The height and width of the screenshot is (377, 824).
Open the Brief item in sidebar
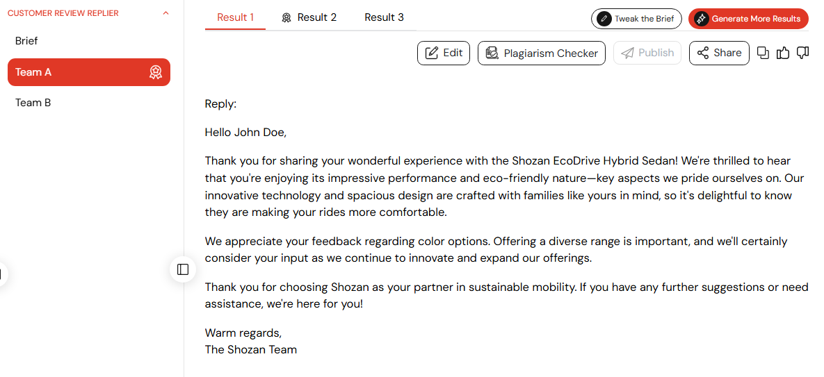point(89,41)
